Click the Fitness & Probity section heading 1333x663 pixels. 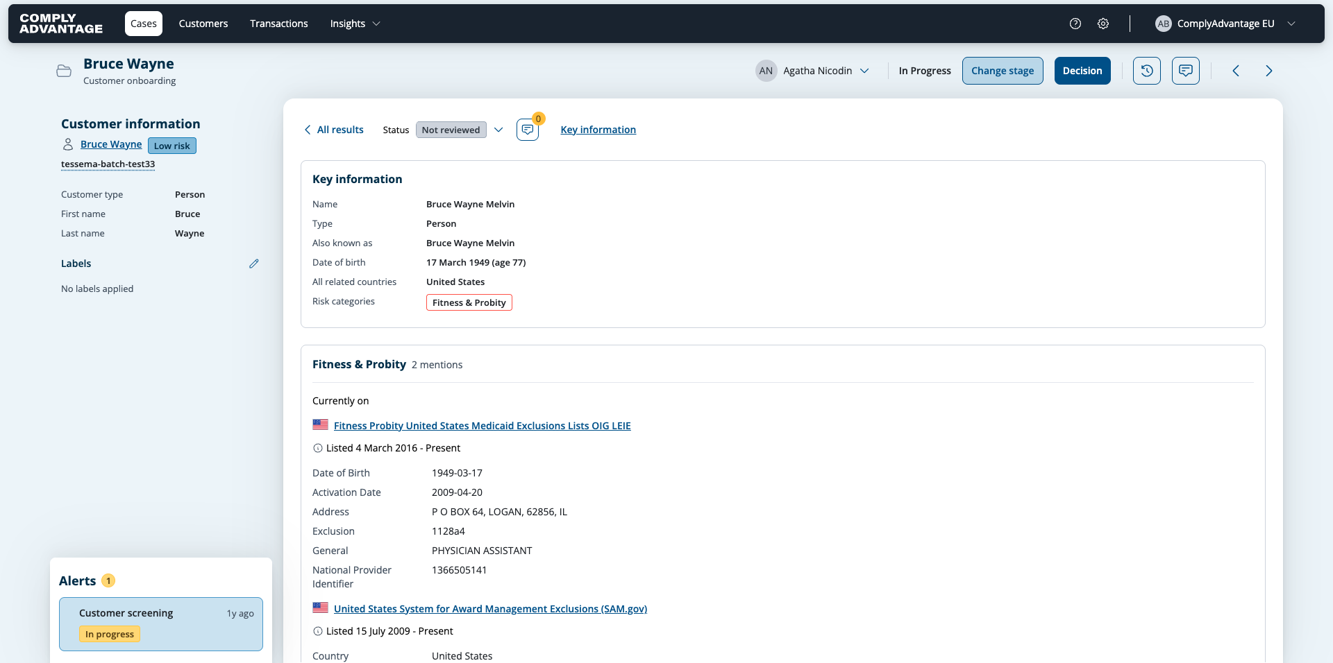click(x=359, y=364)
